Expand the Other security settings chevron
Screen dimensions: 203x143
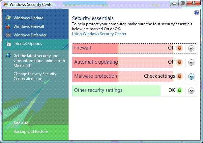(x=191, y=91)
